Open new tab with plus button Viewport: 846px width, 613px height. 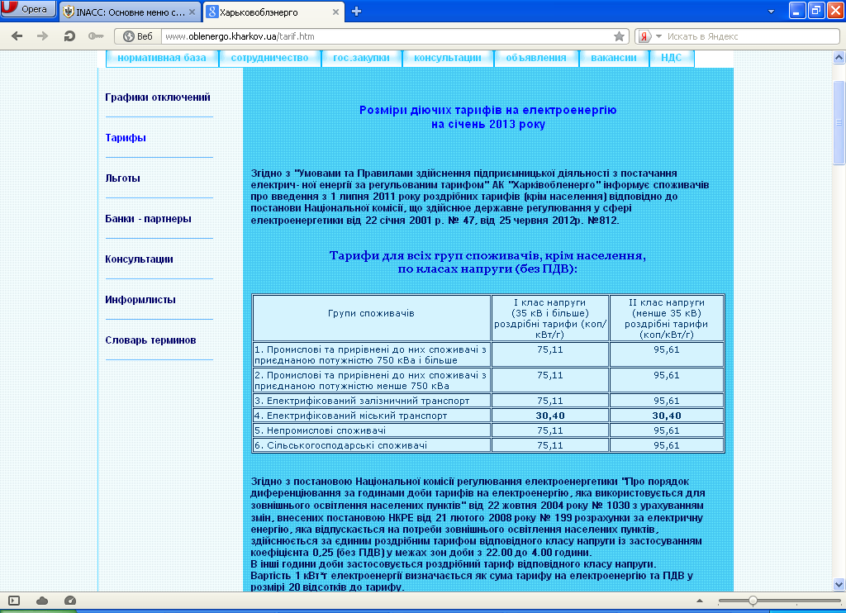coord(356,12)
